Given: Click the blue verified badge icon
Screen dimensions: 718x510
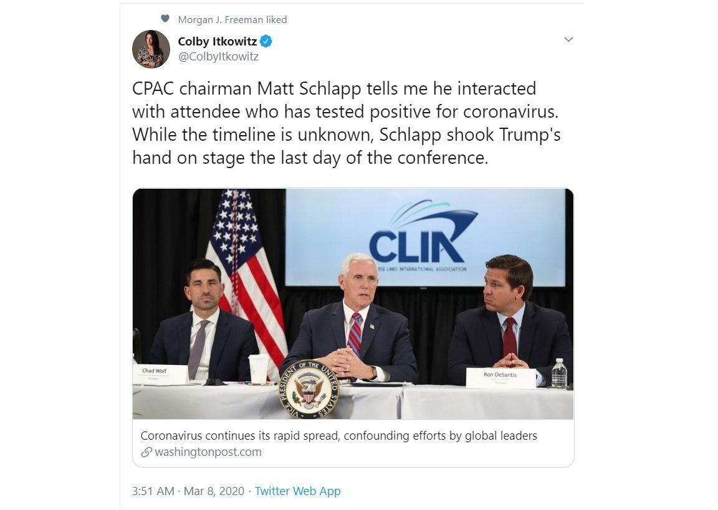Looking at the screenshot, I should (x=266, y=42).
